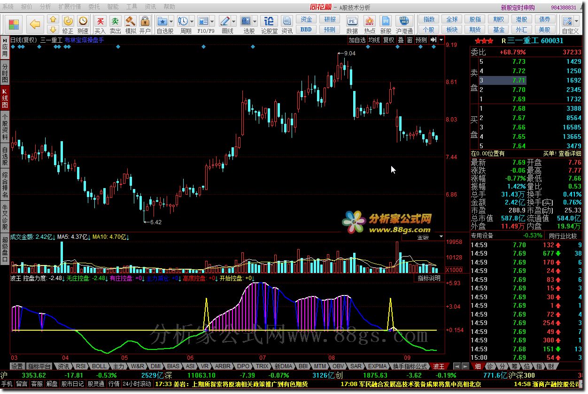This screenshot has height=394, width=588.
Task: Expand the 画线 dropdown arrow
Action: pyautogui.click(x=234, y=22)
